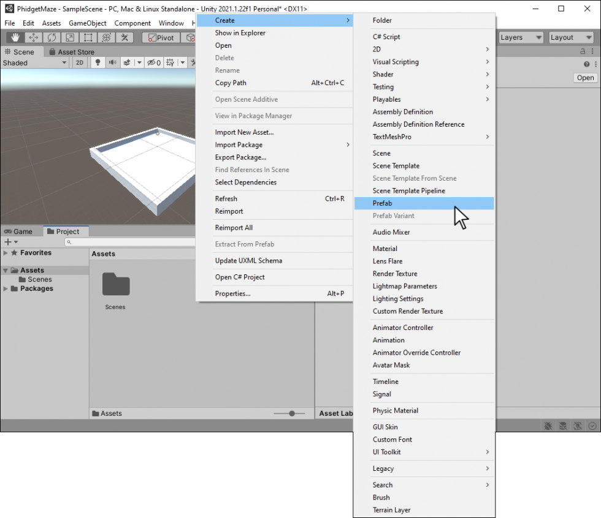Click the Inspector help question mark icon
Image resolution: width=601 pixels, height=518 pixels.
pos(587,64)
